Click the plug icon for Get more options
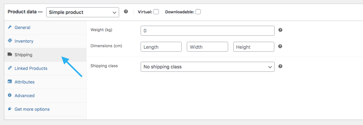The width and height of the screenshot is (363, 125). (10, 109)
